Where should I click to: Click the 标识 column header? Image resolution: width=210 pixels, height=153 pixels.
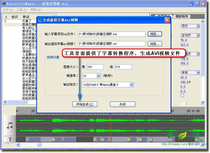coord(15,17)
